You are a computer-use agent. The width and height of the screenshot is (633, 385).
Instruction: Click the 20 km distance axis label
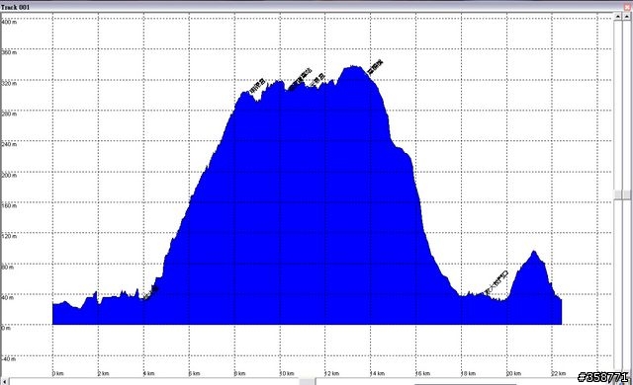(x=513, y=373)
